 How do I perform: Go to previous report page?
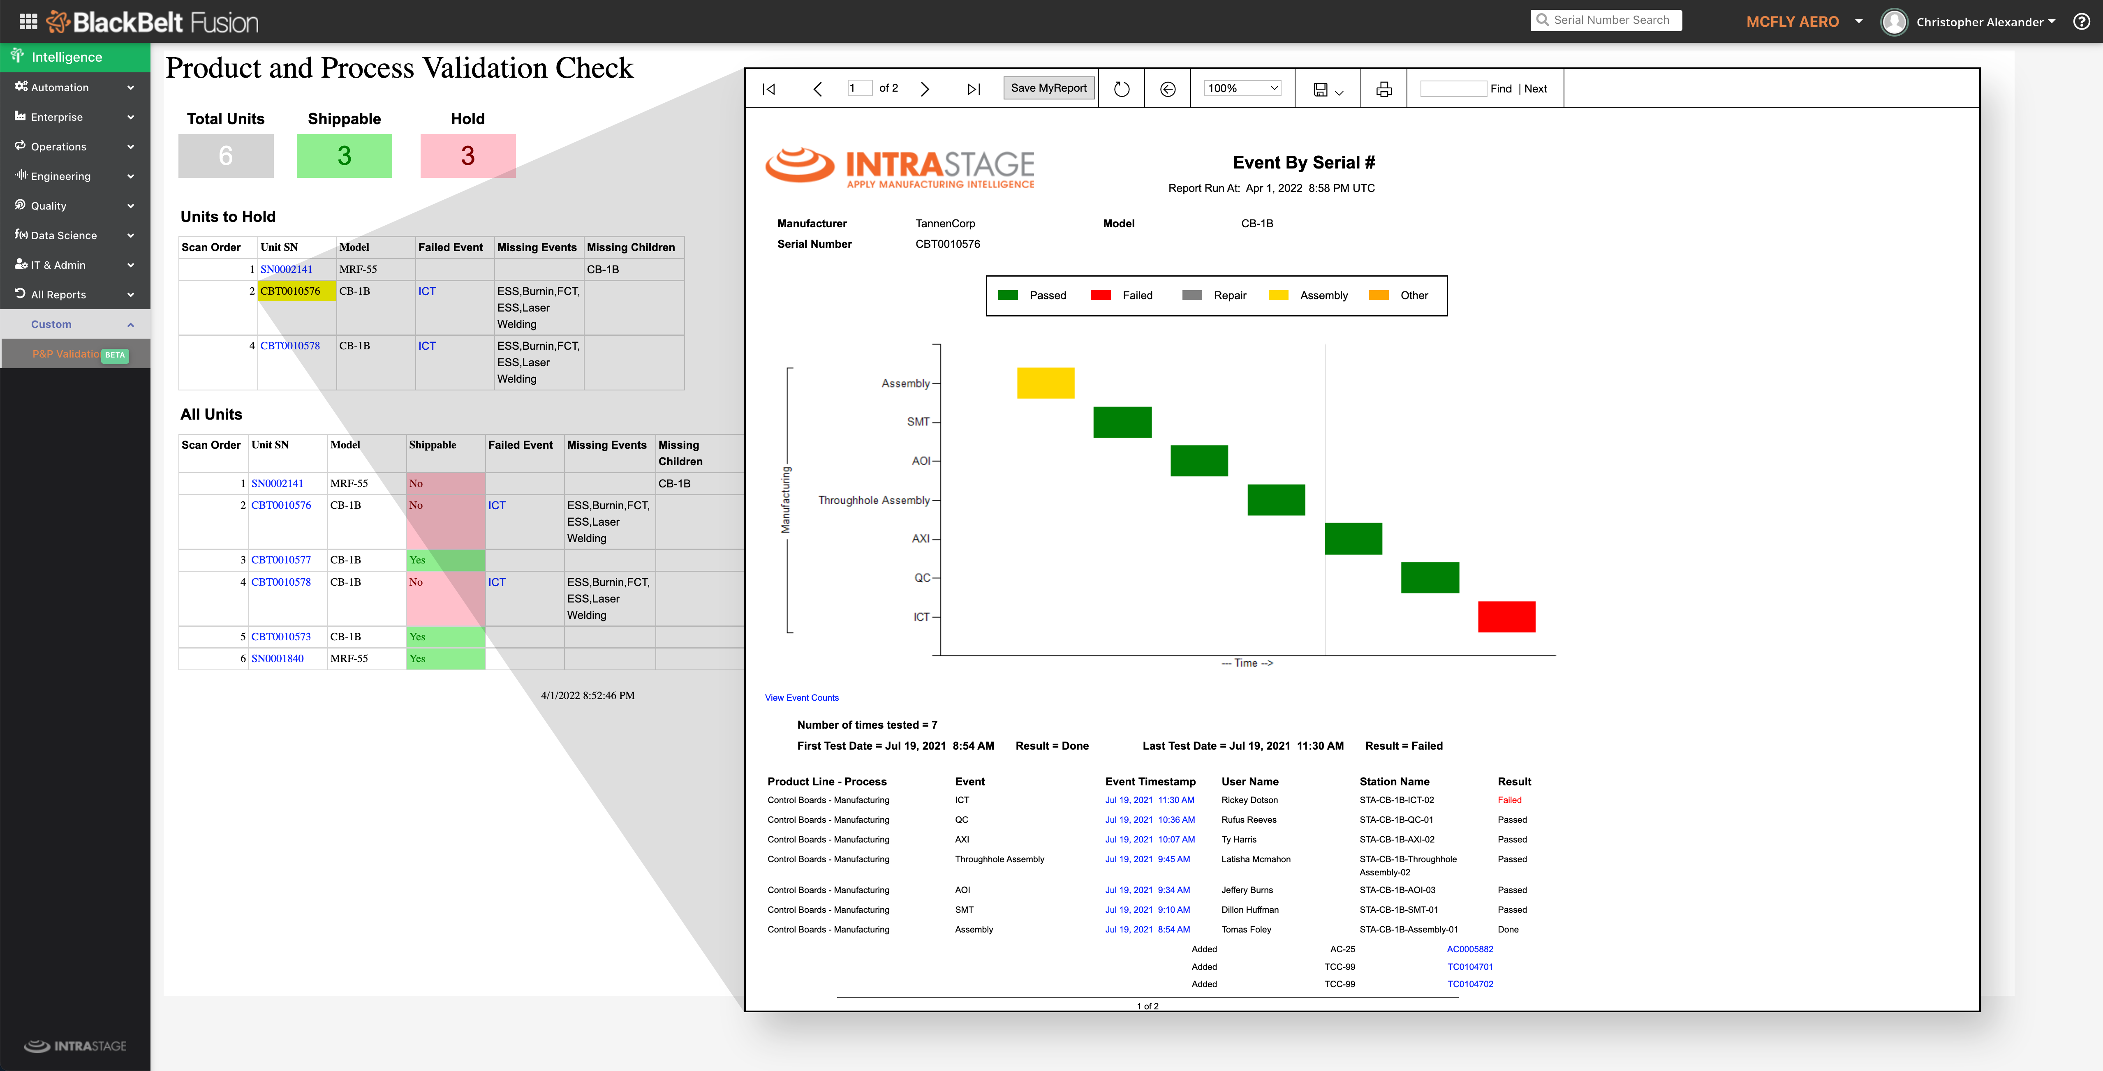(x=817, y=89)
